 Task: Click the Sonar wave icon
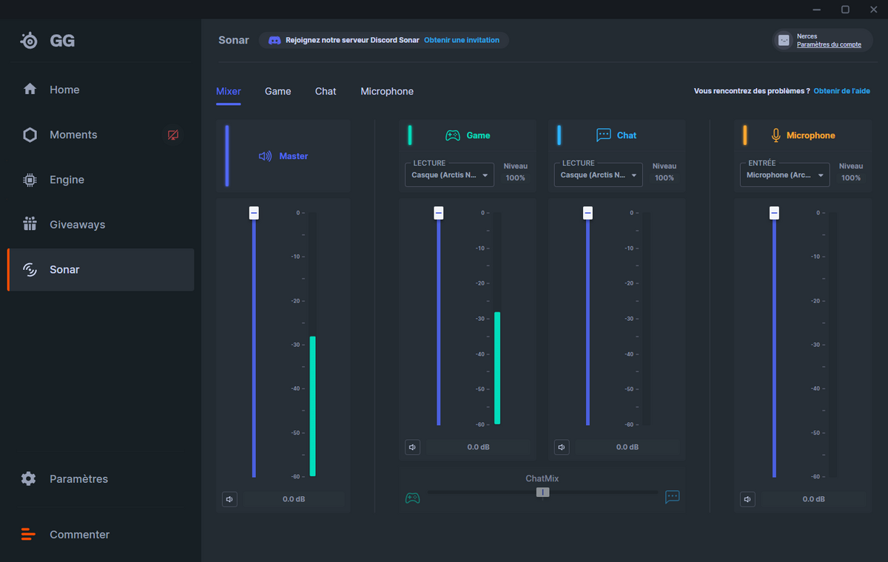30,270
